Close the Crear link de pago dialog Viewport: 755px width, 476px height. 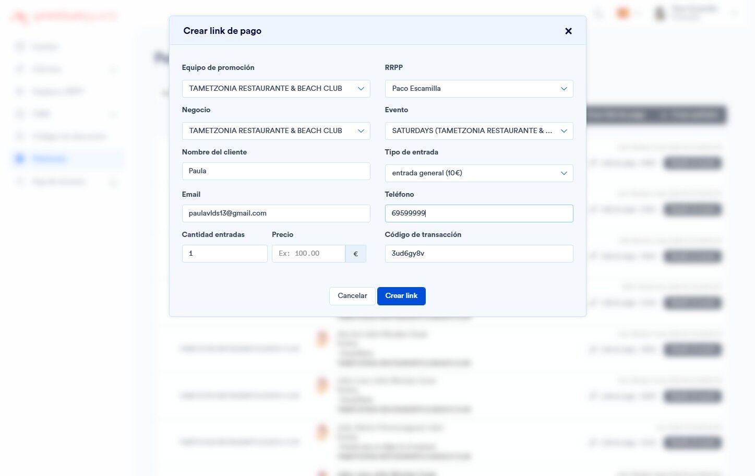pos(568,31)
